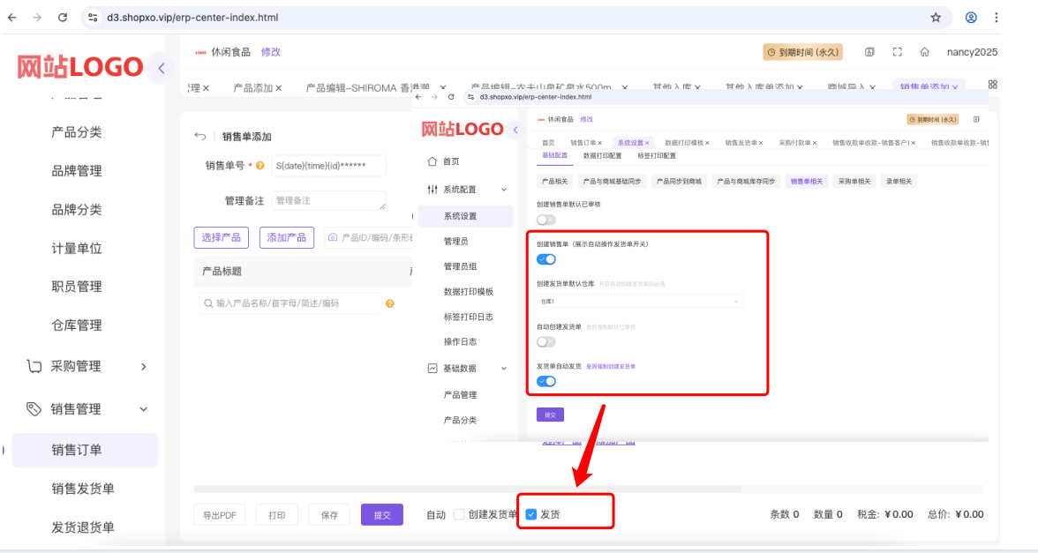The height and width of the screenshot is (553, 1038).
Task: Open 品牌管理 in main sidebar
Action: [x=77, y=171]
